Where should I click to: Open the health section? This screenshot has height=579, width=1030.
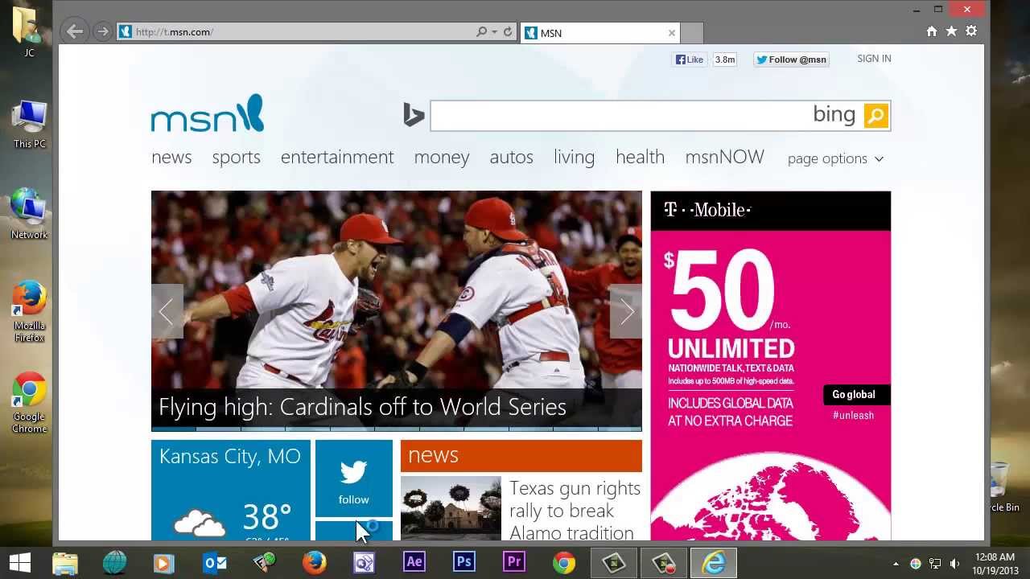[640, 157]
